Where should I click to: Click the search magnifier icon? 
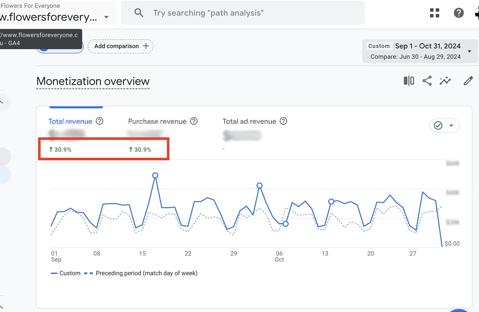139,13
